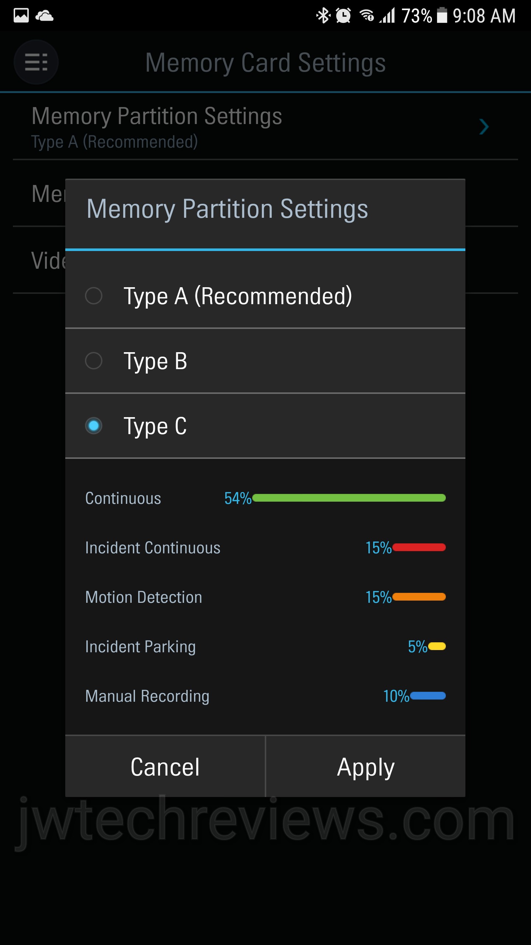
Task: Select the Type B radio button
Action: click(x=94, y=361)
